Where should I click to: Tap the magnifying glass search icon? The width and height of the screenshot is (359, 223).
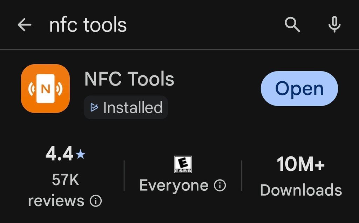[292, 24]
